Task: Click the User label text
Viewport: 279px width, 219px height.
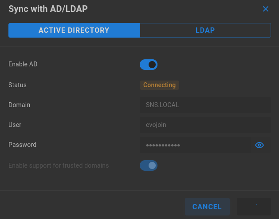Action: 15,125
